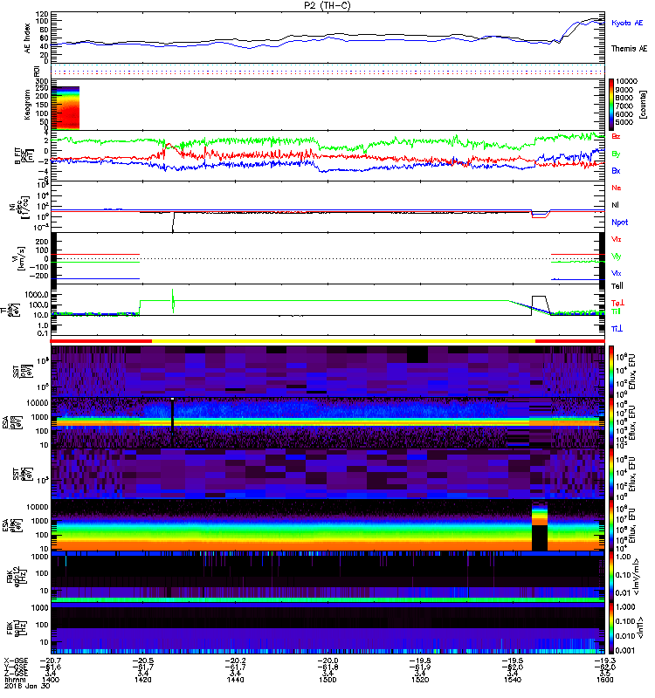Click the 1600 time tick label
This screenshot has width=655, height=698.
click(604, 680)
